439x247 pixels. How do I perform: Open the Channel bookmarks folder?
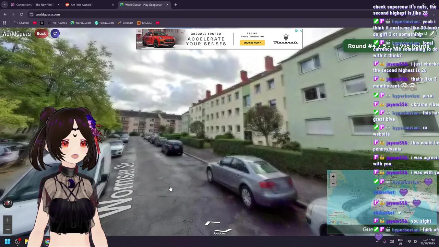pos(21,23)
